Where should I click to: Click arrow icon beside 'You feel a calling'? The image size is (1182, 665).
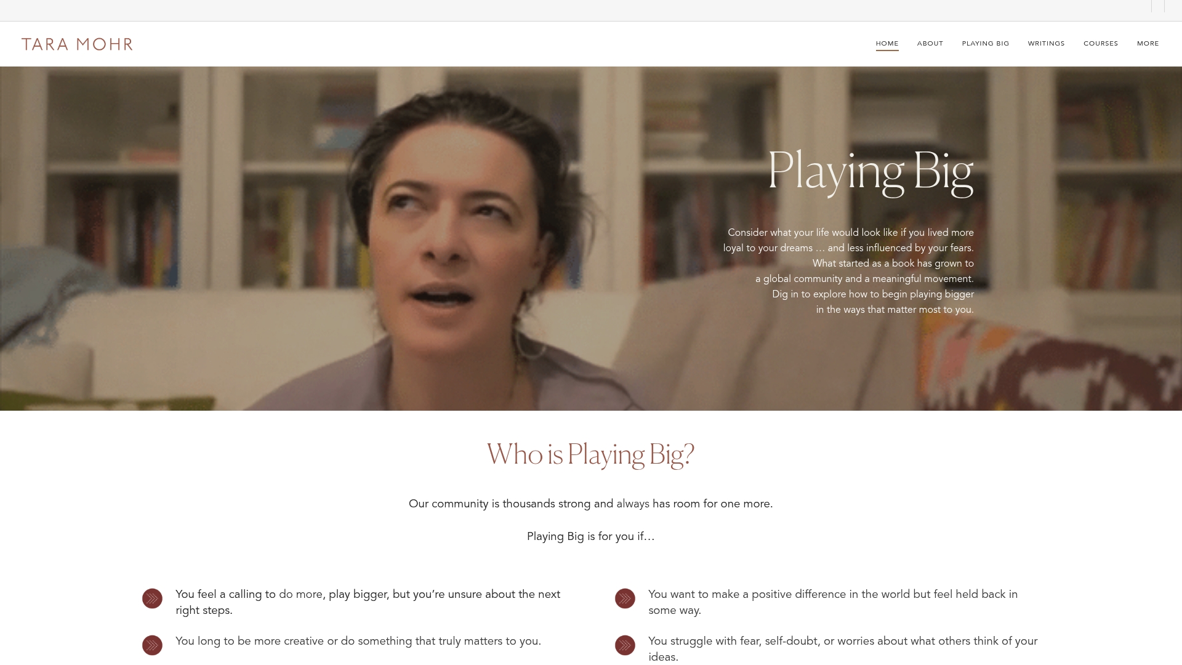pyautogui.click(x=152, y=598)
